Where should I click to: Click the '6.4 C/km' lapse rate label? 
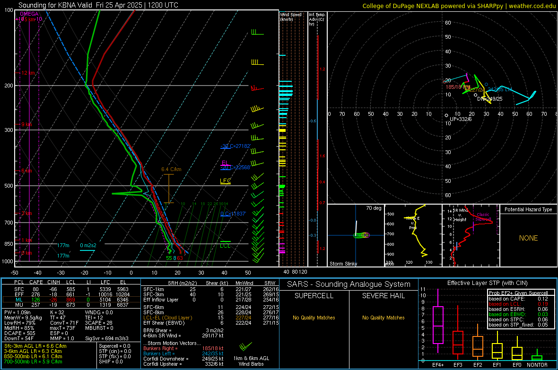click(x=171, y=169)
